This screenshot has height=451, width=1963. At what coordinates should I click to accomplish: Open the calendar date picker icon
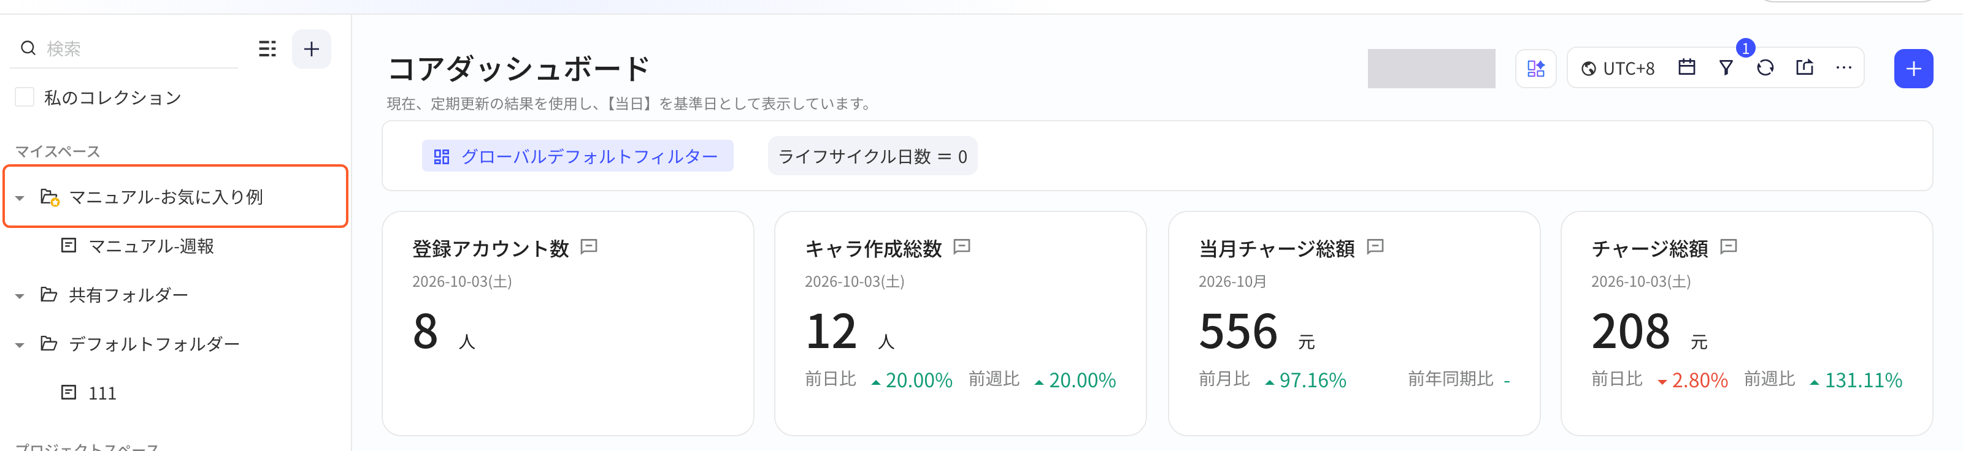tap(1687, 68)
